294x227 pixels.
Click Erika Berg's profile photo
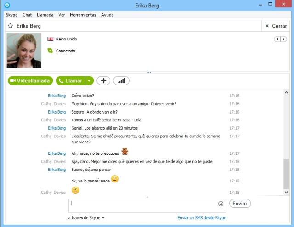(x=24, y=50)
